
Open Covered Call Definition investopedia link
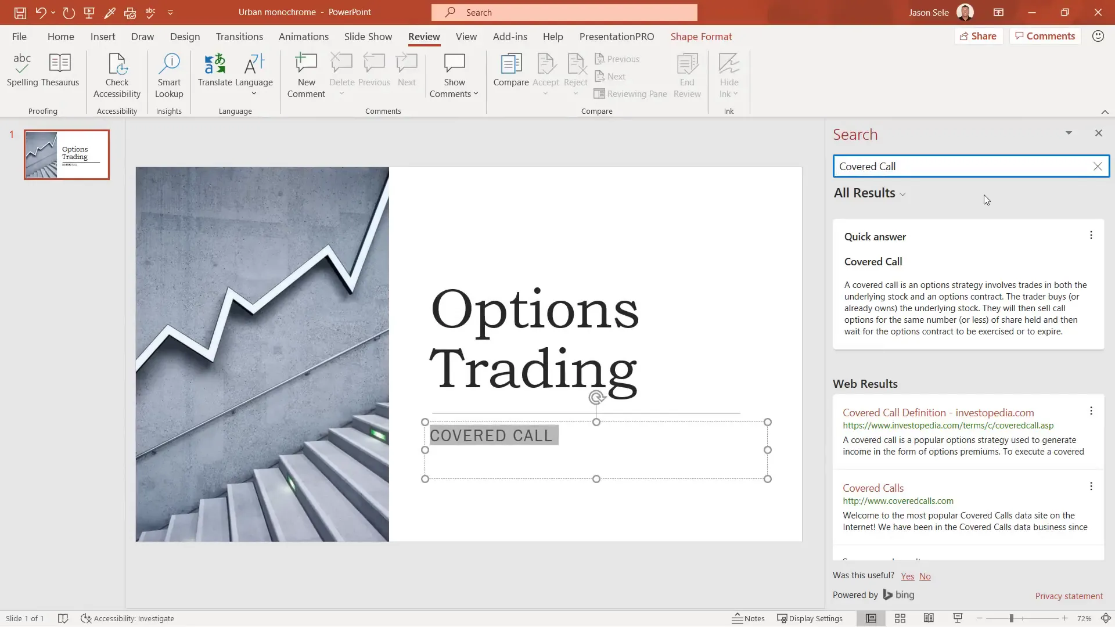pyautogui.click(x=938, y=413)
